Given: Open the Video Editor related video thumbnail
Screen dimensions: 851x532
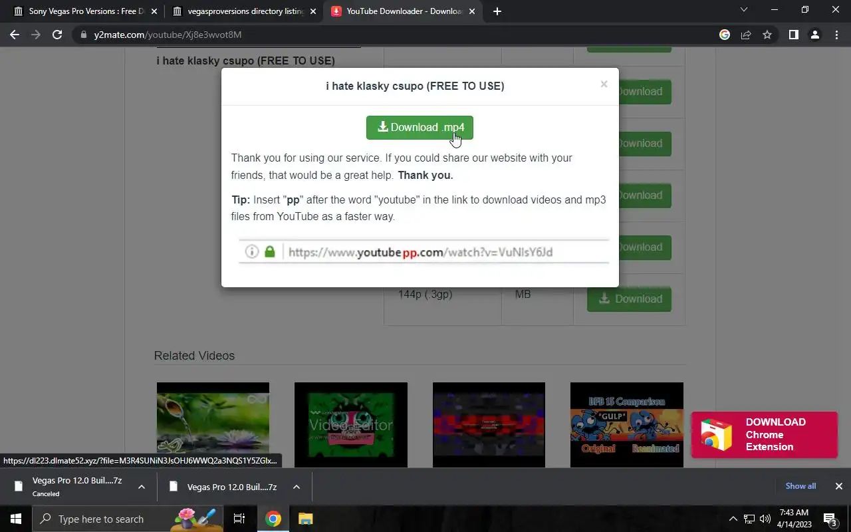Looking at the screenshot, I should (x=350, y=424).
